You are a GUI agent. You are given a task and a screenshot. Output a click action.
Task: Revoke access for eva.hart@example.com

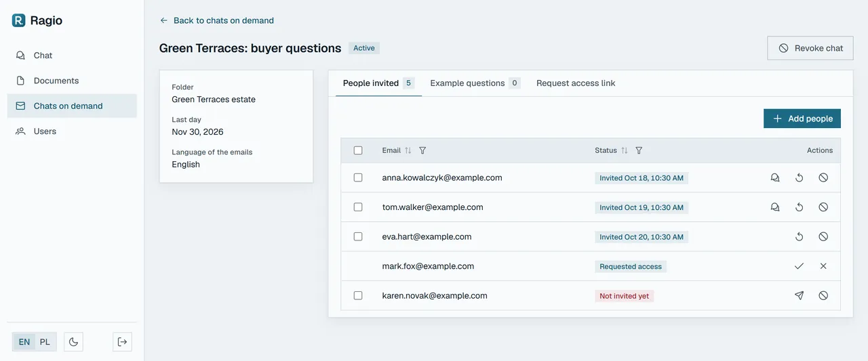click(x=823, y=237)
